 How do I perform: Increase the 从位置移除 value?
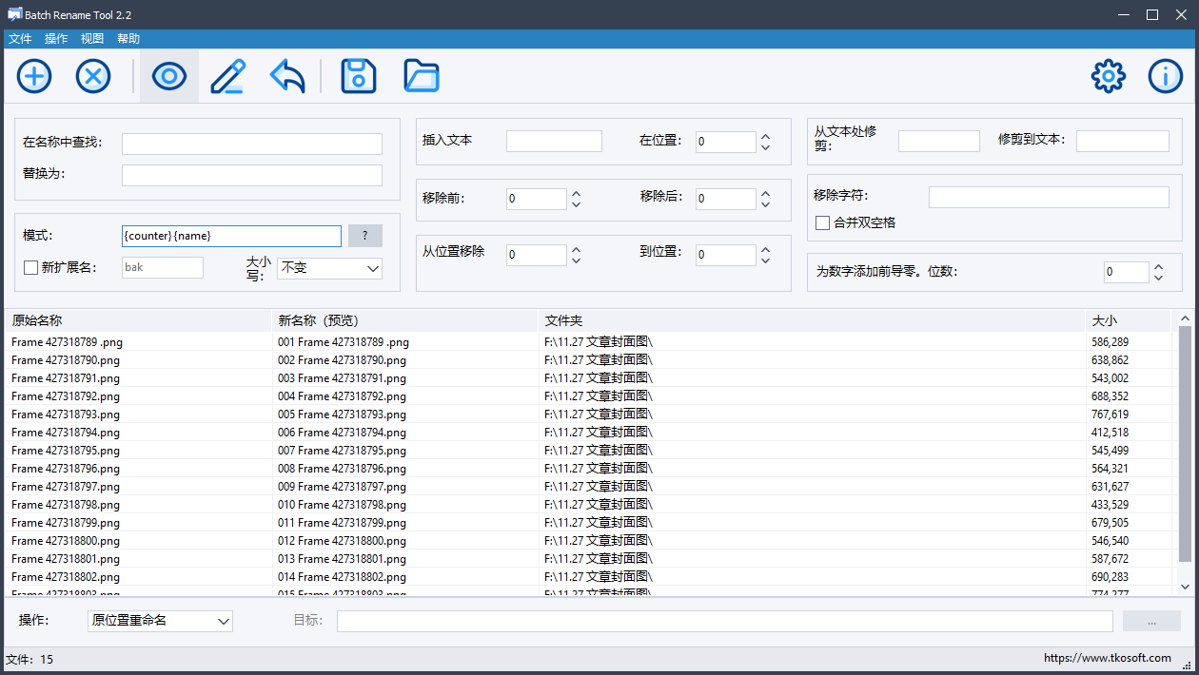[x=576, y=249]
